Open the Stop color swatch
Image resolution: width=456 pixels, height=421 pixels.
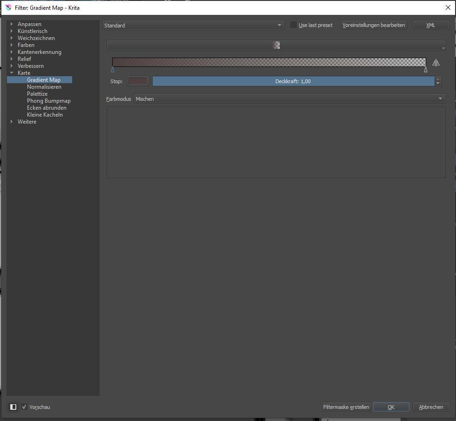(x=138, y=81)
